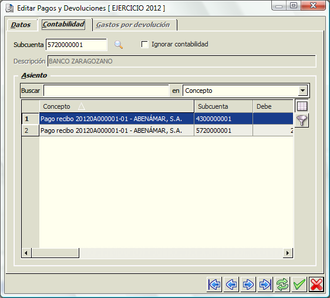This screenshot has width=330, height=298.
Task: Click the Subcuenta cell 5720000001 in grid
Action: tap(223, 130)
